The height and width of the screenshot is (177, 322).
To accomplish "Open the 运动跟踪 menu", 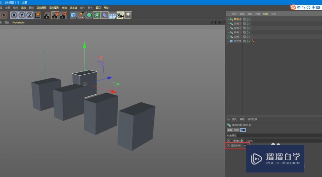I will 42,8.
